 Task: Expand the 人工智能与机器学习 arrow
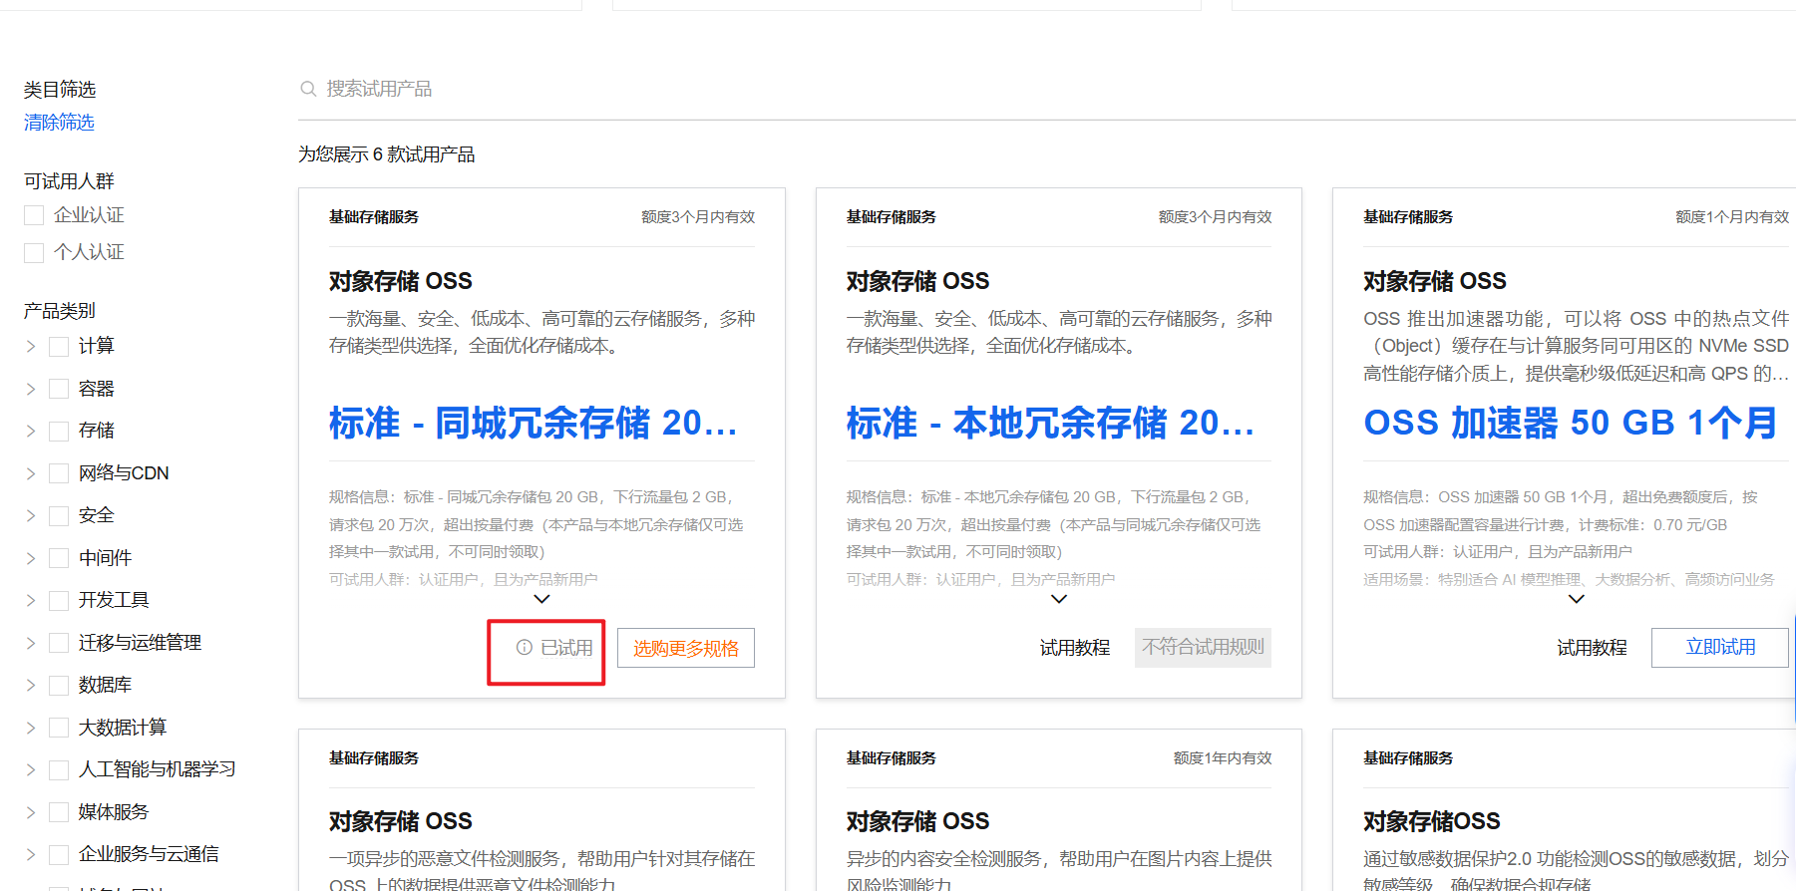30,769
